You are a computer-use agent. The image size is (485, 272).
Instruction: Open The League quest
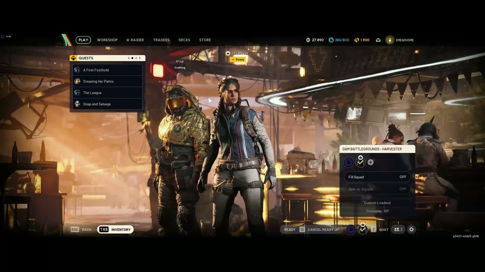pyautogui.click(x=108, y=93)
